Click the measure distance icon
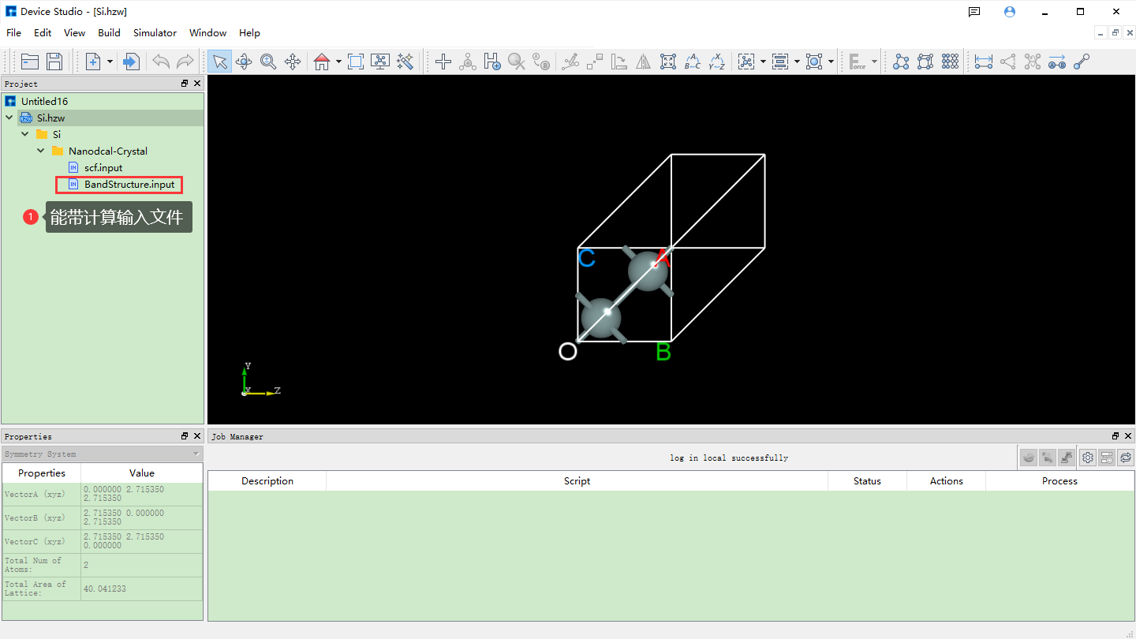 point(983,62)
